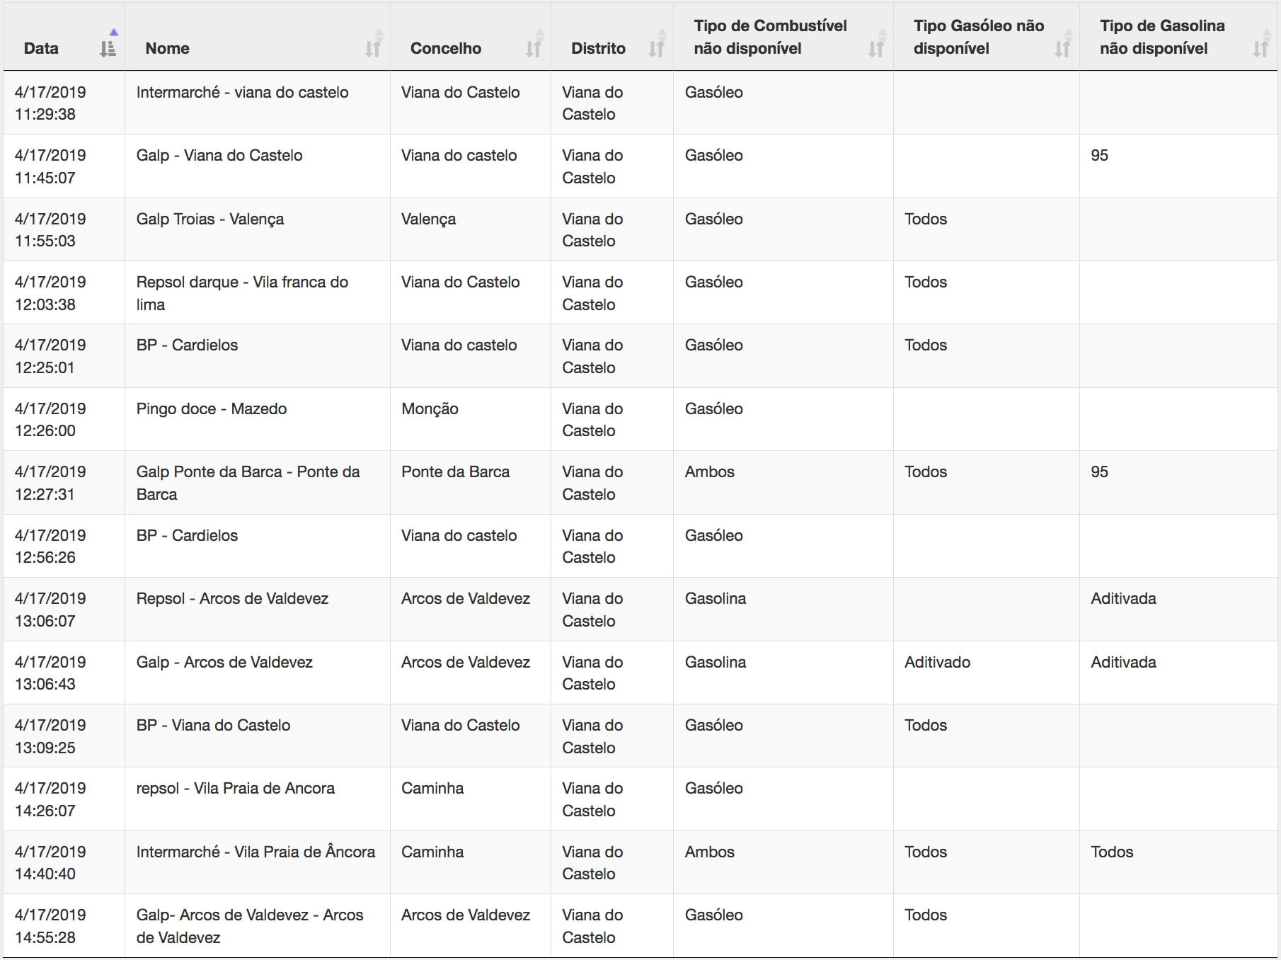Select BP - Viana do Castelo row
This screenshot has height=960, width=1281.
[213, 726]
